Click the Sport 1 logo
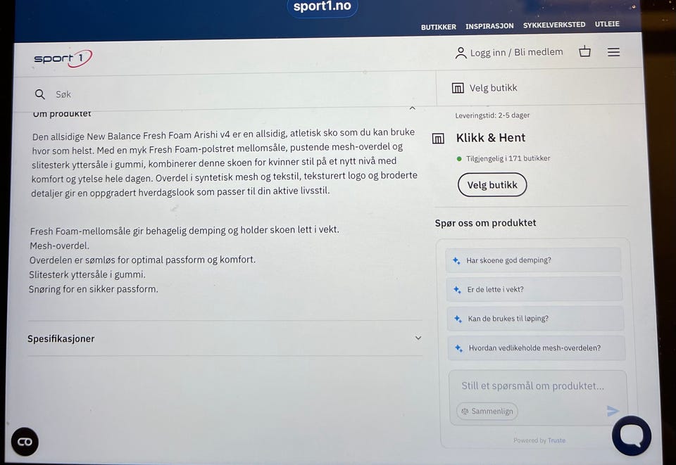This screenshot has height=465, width=676. [x=63, y=58]
